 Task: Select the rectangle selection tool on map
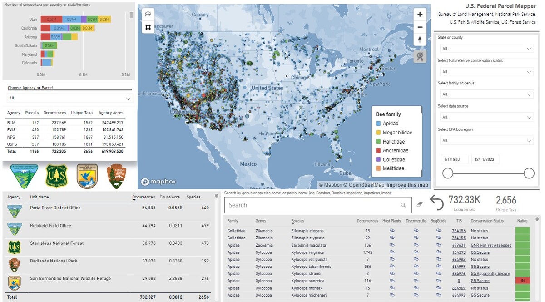[148, 27]
